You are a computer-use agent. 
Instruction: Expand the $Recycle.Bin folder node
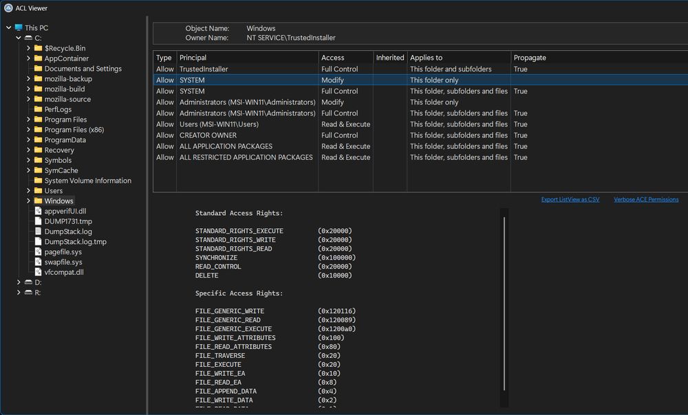(x=28, y=48)
